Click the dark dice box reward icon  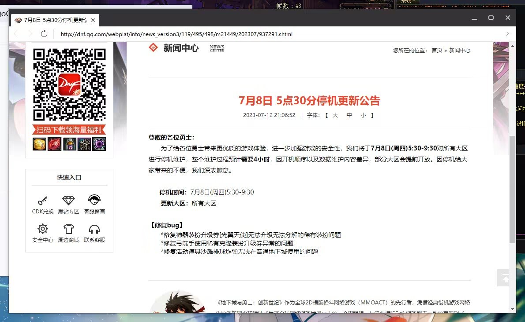click(x=84, y=144)
